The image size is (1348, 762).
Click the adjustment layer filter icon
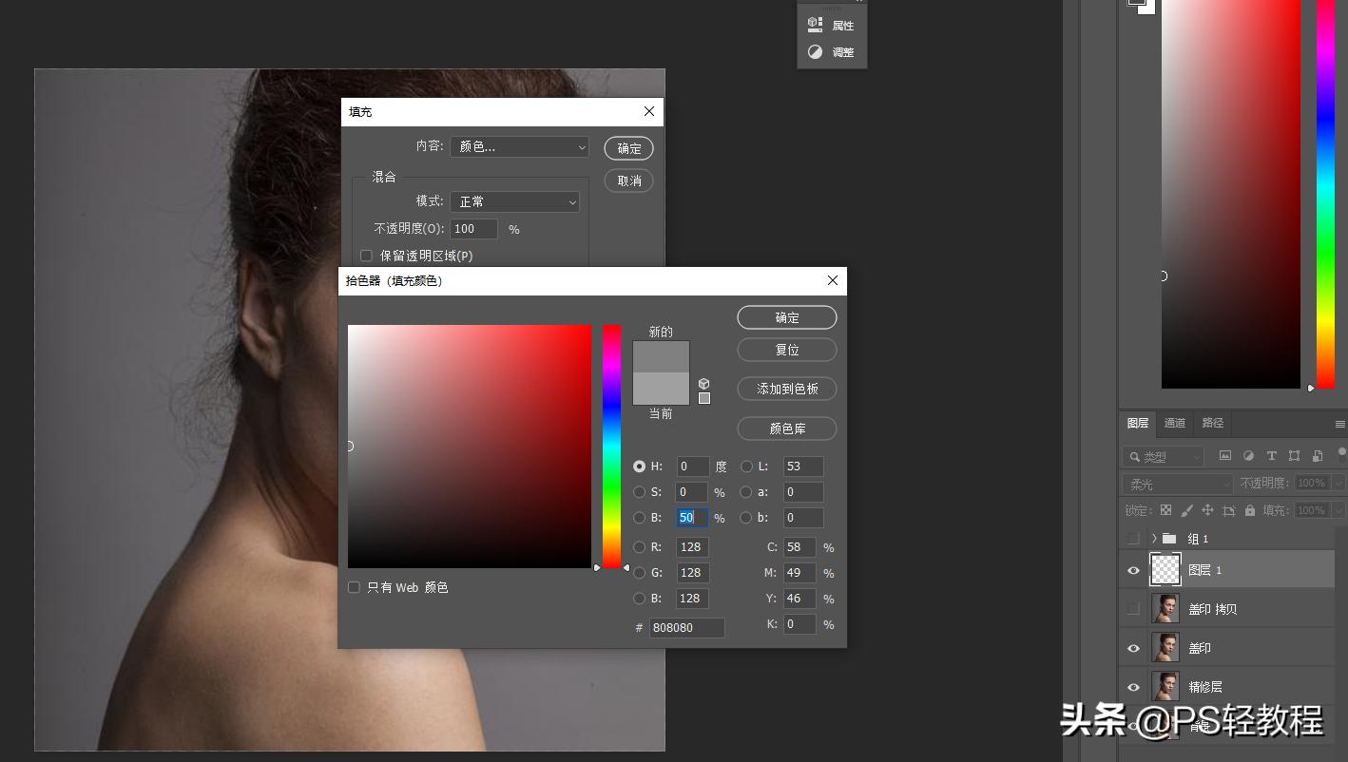1249,456
